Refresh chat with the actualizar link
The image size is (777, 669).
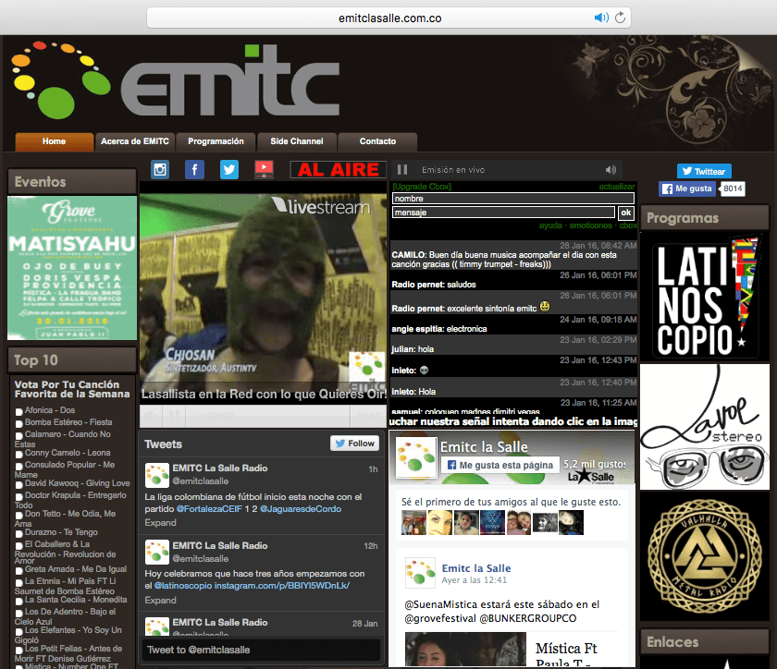[x=616, y=187]
